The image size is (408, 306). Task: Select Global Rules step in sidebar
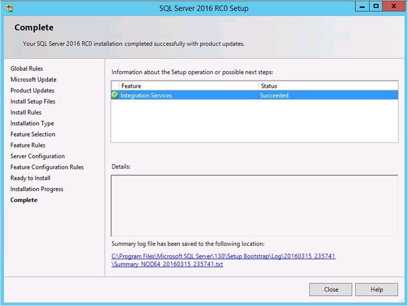click(x=27, y=68)
